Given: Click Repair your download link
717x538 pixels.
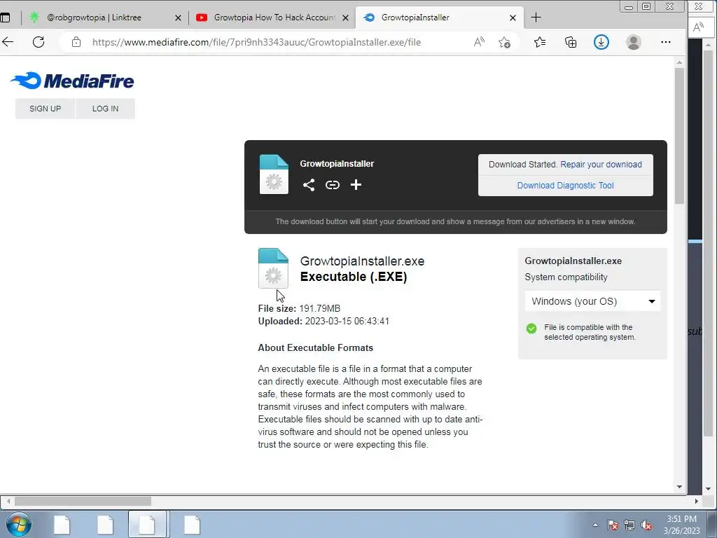Looking at the screenshot, I should pos(601,164).
